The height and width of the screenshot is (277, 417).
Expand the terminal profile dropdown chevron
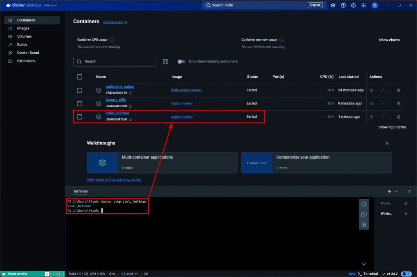(x=396, y=191)
